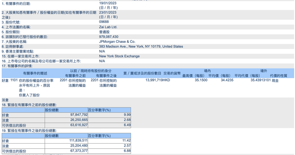Click New York Stock Exchange text
The width and height of the screenshot is (295, 155).
pyautogui.click(x=119, y=56)
